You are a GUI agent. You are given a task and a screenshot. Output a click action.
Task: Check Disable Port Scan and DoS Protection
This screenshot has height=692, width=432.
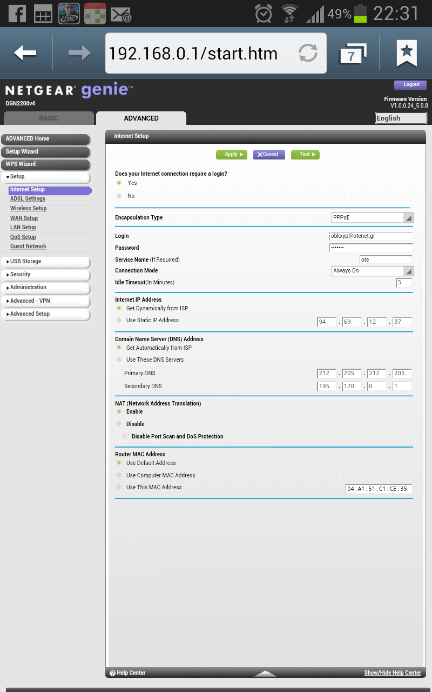[x=124, y=436]
